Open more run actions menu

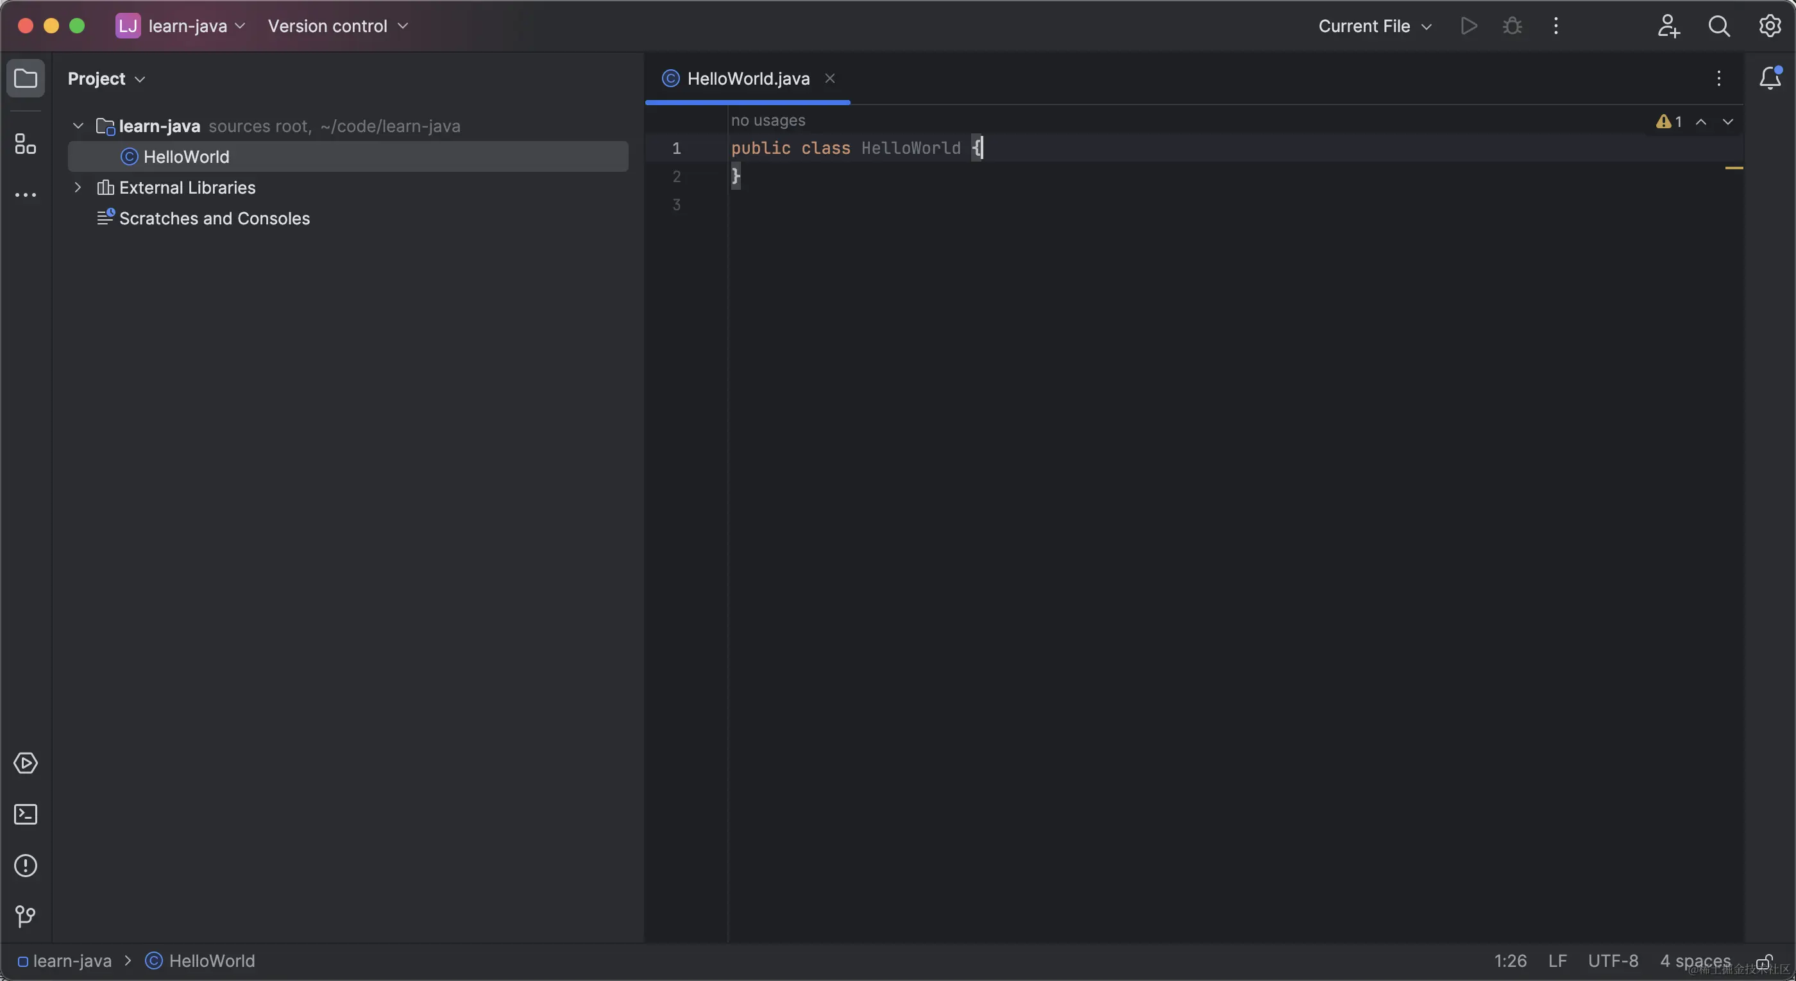tap(1555, 26)
